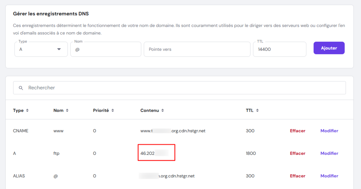Click the search magnifier icon
Image resolution: width=361 pixels, height=189 pixels.
click(x=21, y=88)
